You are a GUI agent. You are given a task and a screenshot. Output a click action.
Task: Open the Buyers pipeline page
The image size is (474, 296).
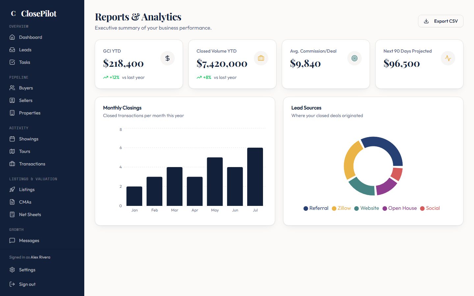(x=42, y=88)
